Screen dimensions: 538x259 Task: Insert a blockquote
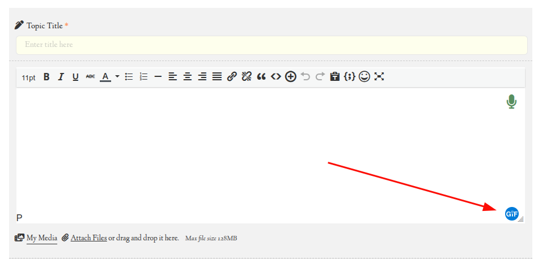261,77
